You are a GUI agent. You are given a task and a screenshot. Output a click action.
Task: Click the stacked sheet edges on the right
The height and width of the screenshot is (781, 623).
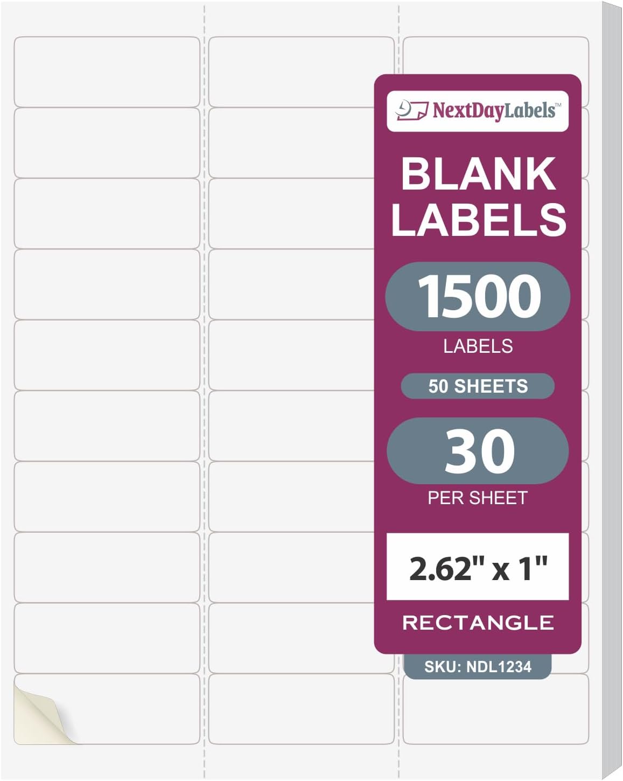[x=612, y=390]
